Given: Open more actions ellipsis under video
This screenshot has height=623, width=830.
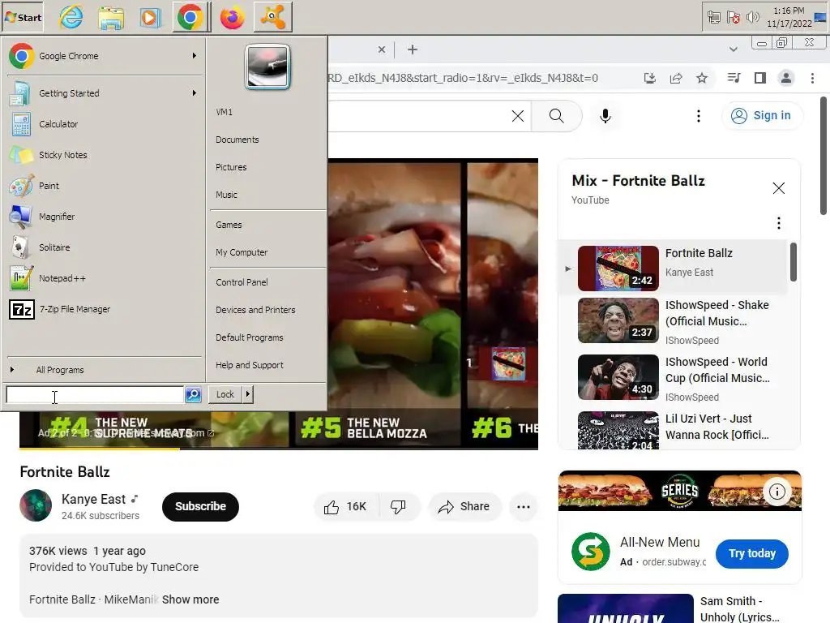Looking at the screenshot, I should (524, 507).
